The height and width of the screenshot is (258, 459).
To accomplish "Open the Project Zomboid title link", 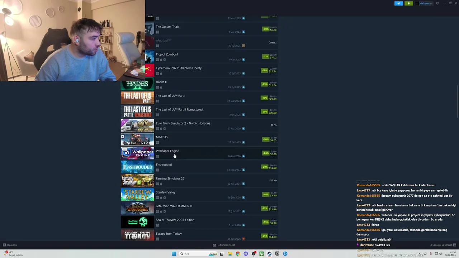I will 167,54.
